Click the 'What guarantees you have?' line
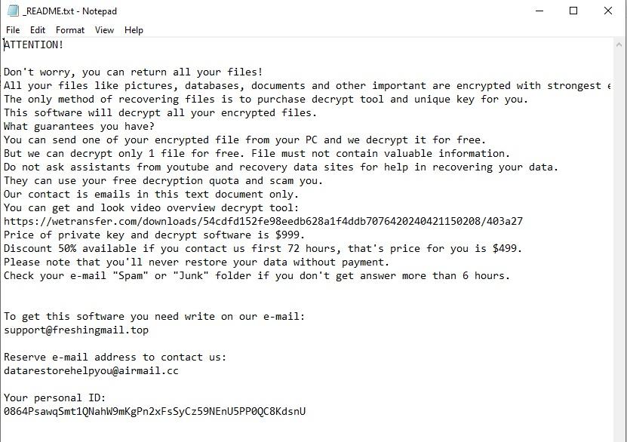Viewport: 627px width, 442px height. pyautogui.click(x=79, y=126)
